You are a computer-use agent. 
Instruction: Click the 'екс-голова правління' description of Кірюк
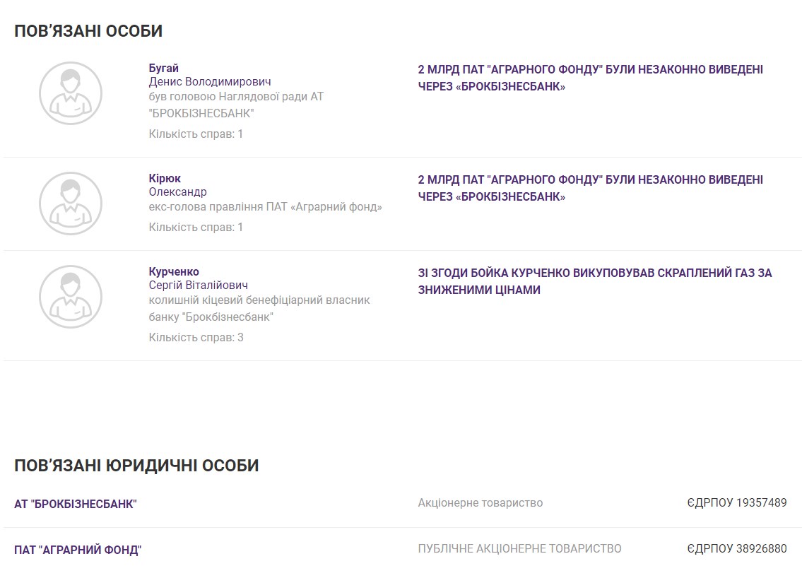[x=265, y=207]
